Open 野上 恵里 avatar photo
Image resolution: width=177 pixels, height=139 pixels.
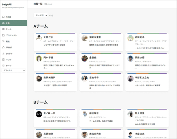[131, 114]
